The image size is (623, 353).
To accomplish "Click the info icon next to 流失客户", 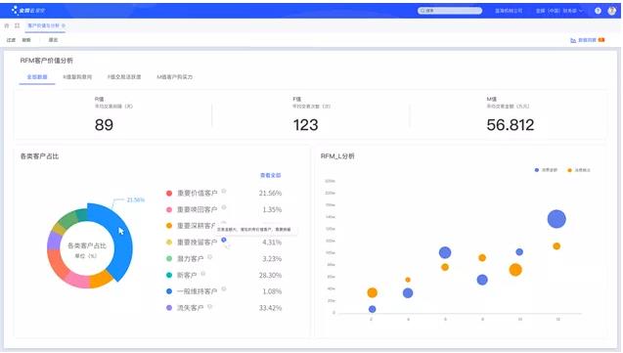I will pyautogui.click(x=209, y=306).
